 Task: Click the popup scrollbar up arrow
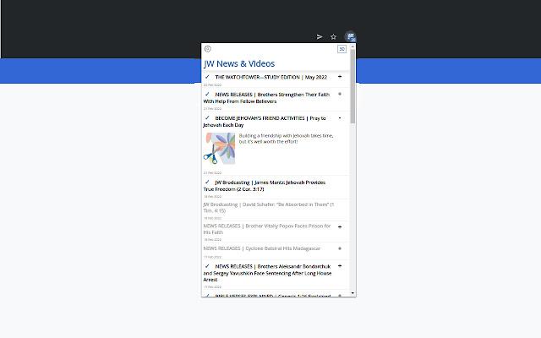(x=352, y=46)
